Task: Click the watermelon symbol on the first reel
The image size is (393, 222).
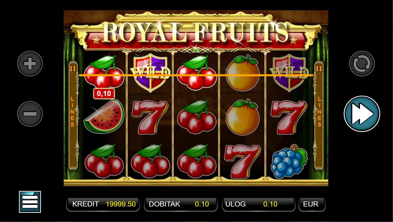Action: click(104, 117)
